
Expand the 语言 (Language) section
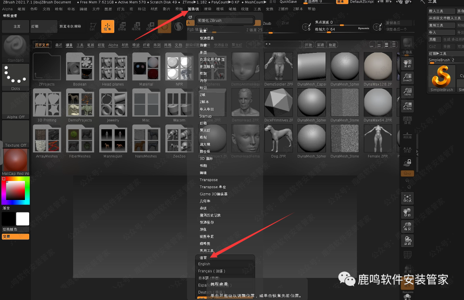203,258
